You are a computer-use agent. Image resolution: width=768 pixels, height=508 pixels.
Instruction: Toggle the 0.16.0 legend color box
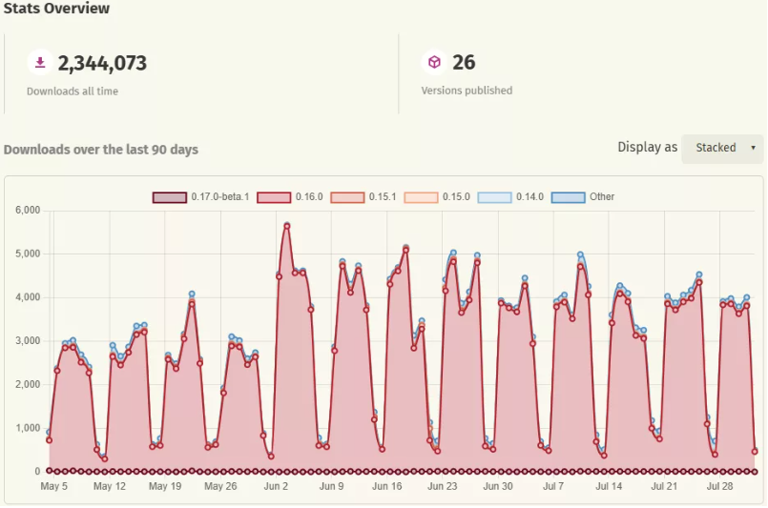pos(273,197)
